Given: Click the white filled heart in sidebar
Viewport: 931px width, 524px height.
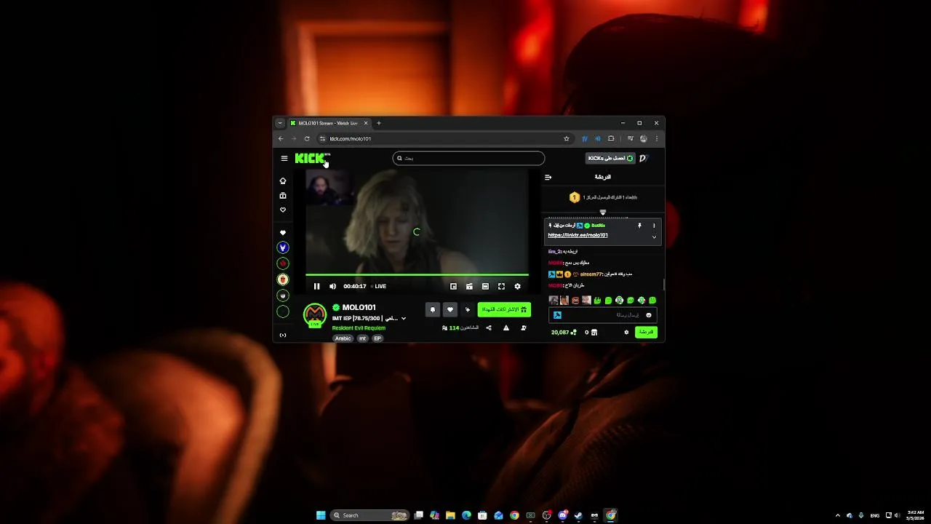Looking at the screenshot, I should pos(283,233).
